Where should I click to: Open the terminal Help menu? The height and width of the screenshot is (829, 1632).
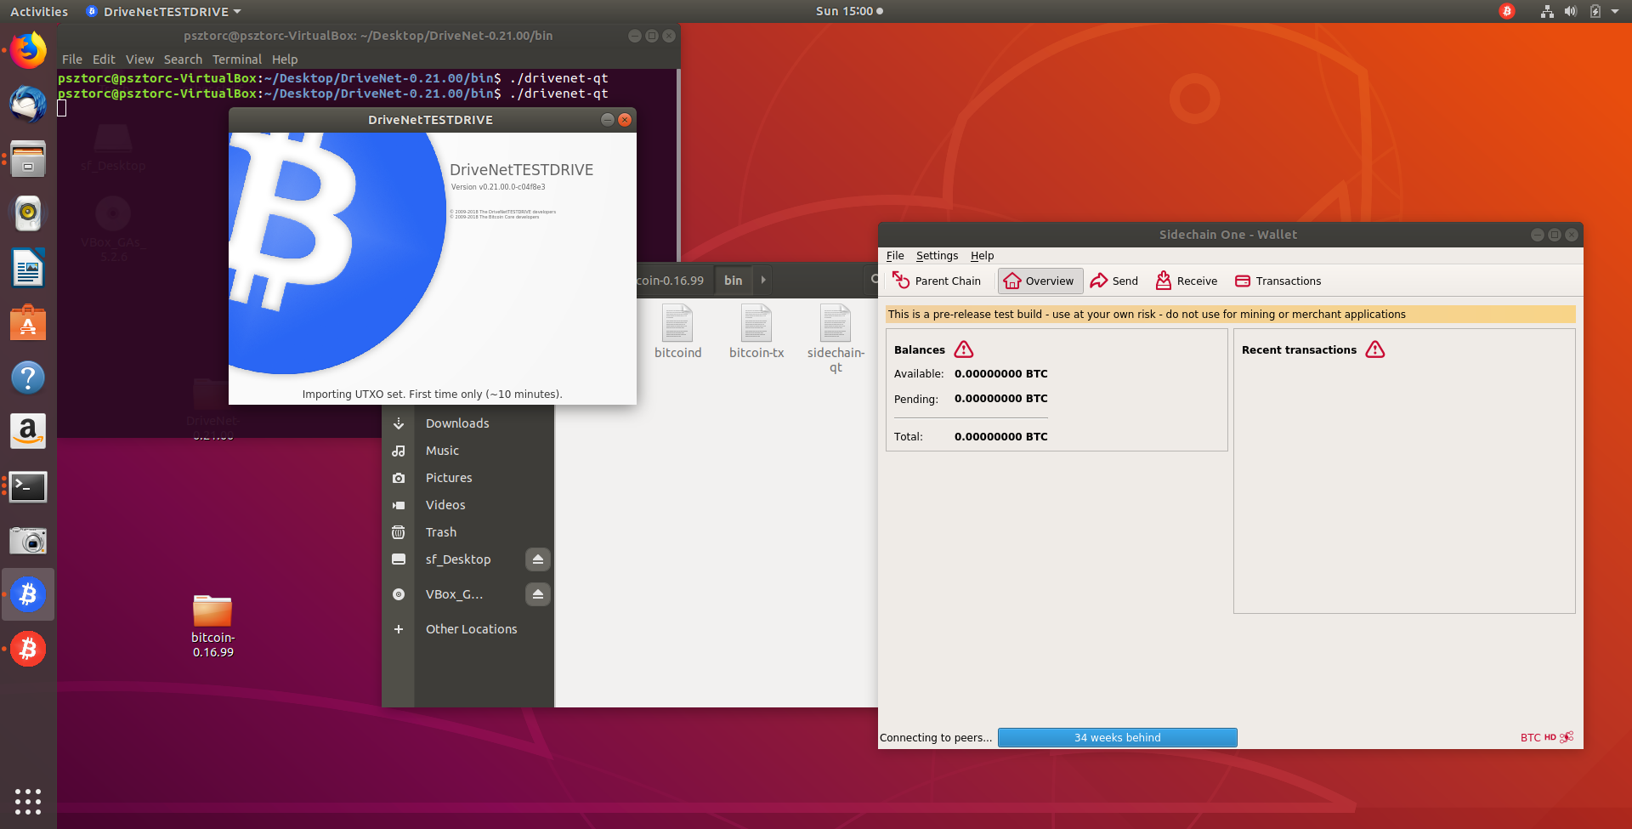285,60
